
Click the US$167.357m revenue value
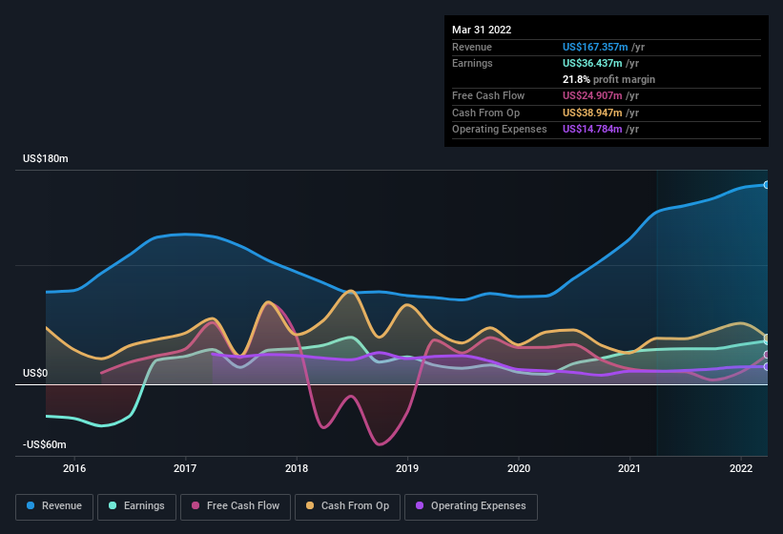click(595, 47)
